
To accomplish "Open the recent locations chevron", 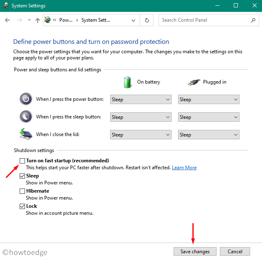I will [x=29, y=20].
